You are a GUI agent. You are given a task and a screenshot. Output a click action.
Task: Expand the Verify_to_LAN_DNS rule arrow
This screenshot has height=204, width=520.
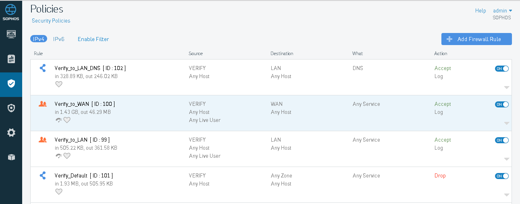coord(507,87)
